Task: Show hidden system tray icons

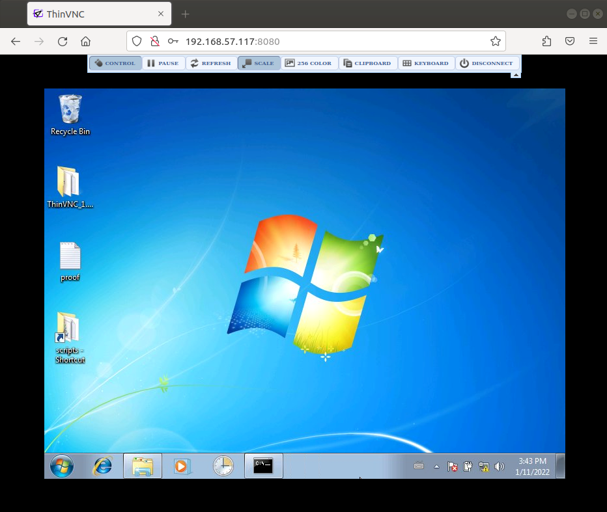Action: click(x=436, y=466)
